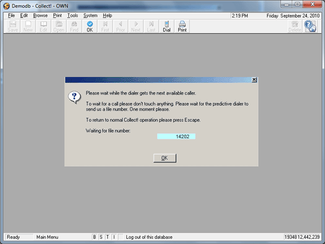Click the Print toolbar icon

[182, 27]
